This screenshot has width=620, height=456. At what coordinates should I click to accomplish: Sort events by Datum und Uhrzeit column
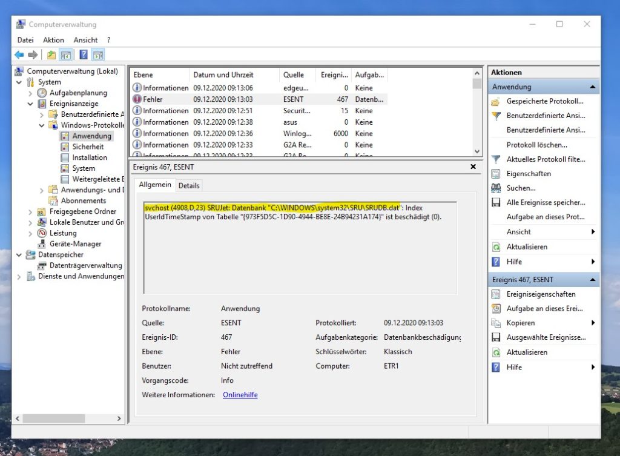coord(235,74)
